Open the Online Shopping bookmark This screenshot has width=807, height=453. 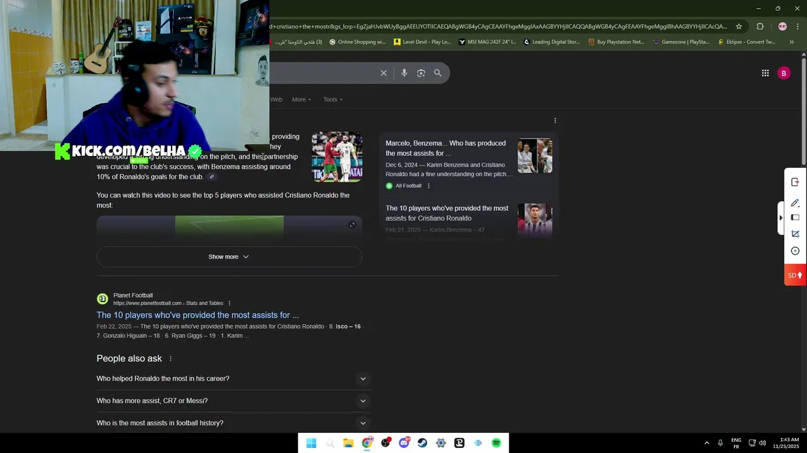[357, 42]
